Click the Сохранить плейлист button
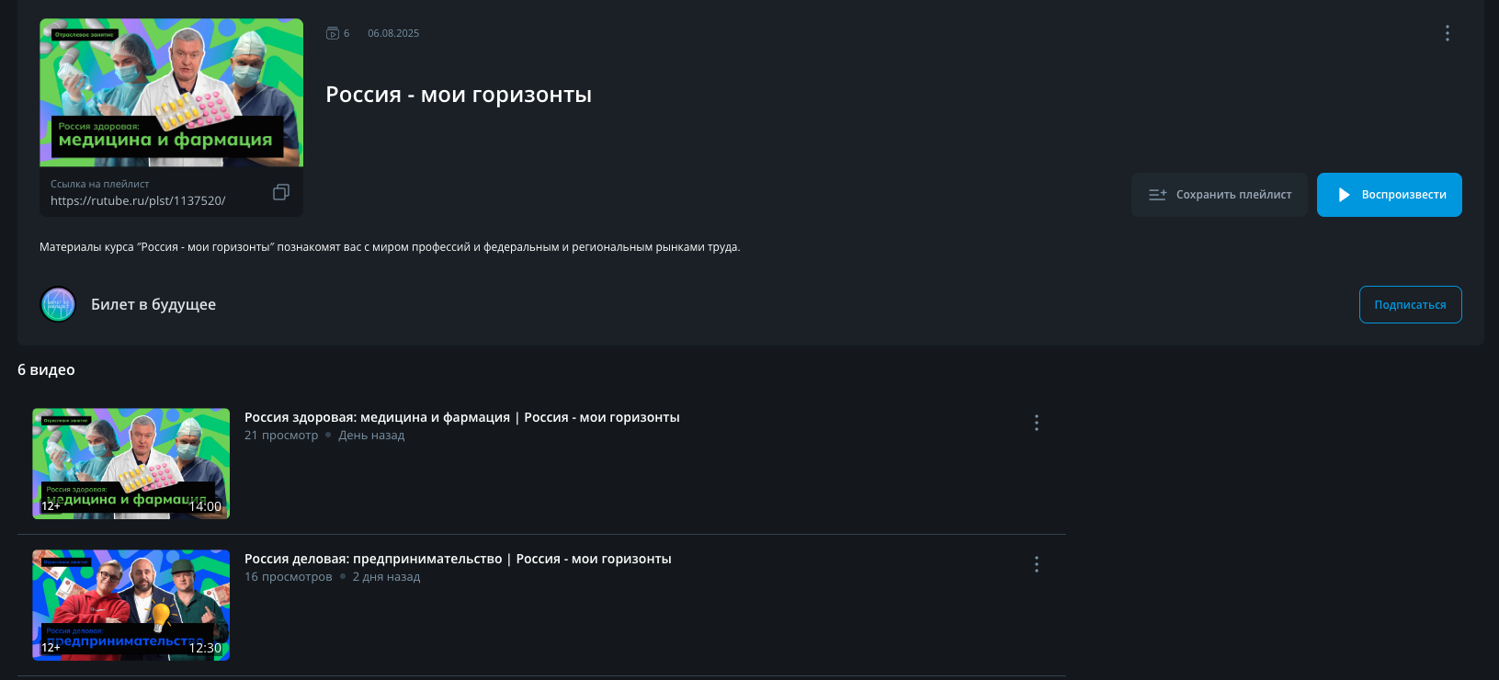 (x=1219, y=195)
